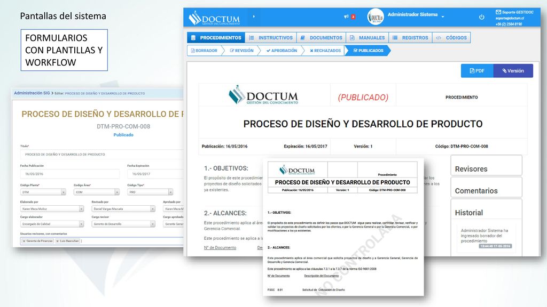This screenshot has width=547, height=307.
Task: Open the megaphone notifications icon
Action: point(346,17)
